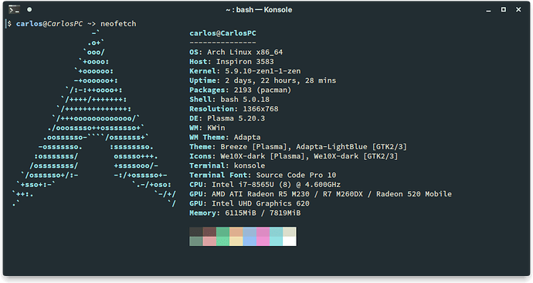Minimize the Konsole window
The width and height of the screenshot is (533, 283).
(x=488, y=10)
